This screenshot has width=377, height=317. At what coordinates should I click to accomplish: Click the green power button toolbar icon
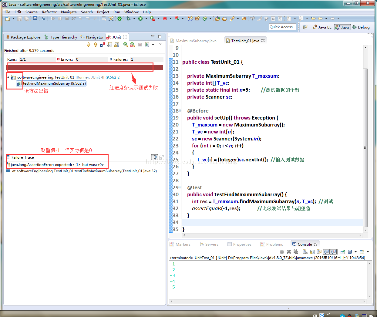pyautogui.click(x=119, y=19)
